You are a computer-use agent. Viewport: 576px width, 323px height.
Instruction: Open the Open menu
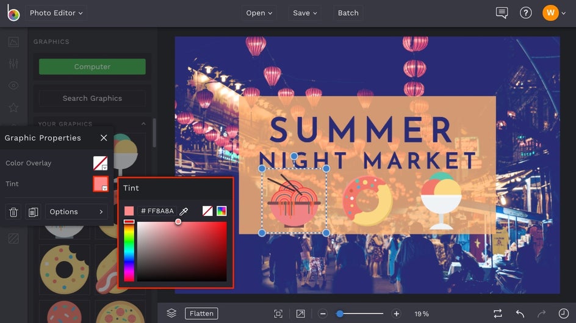coord(259,13)
